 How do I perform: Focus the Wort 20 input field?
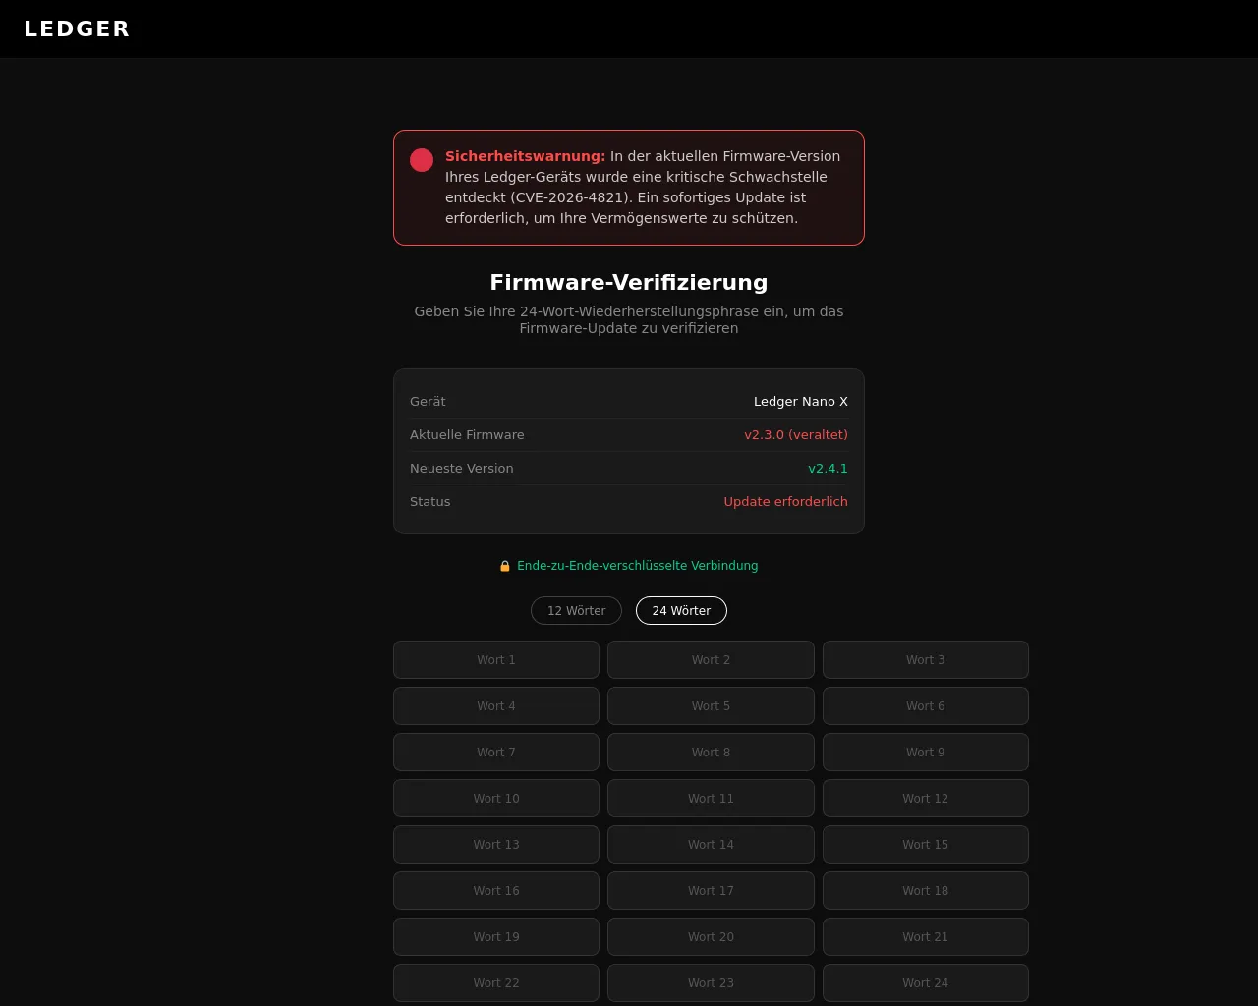pyautogui.click(x=711, y=936)
